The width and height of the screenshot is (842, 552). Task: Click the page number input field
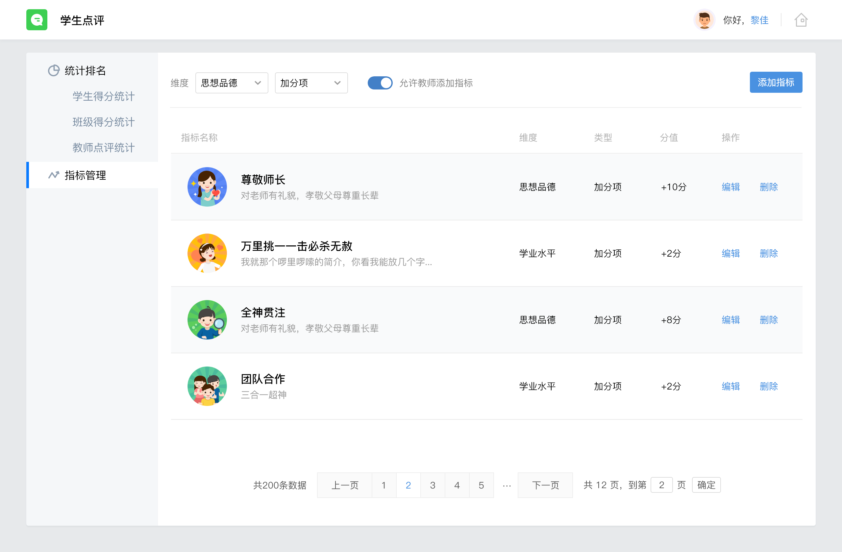661,485
